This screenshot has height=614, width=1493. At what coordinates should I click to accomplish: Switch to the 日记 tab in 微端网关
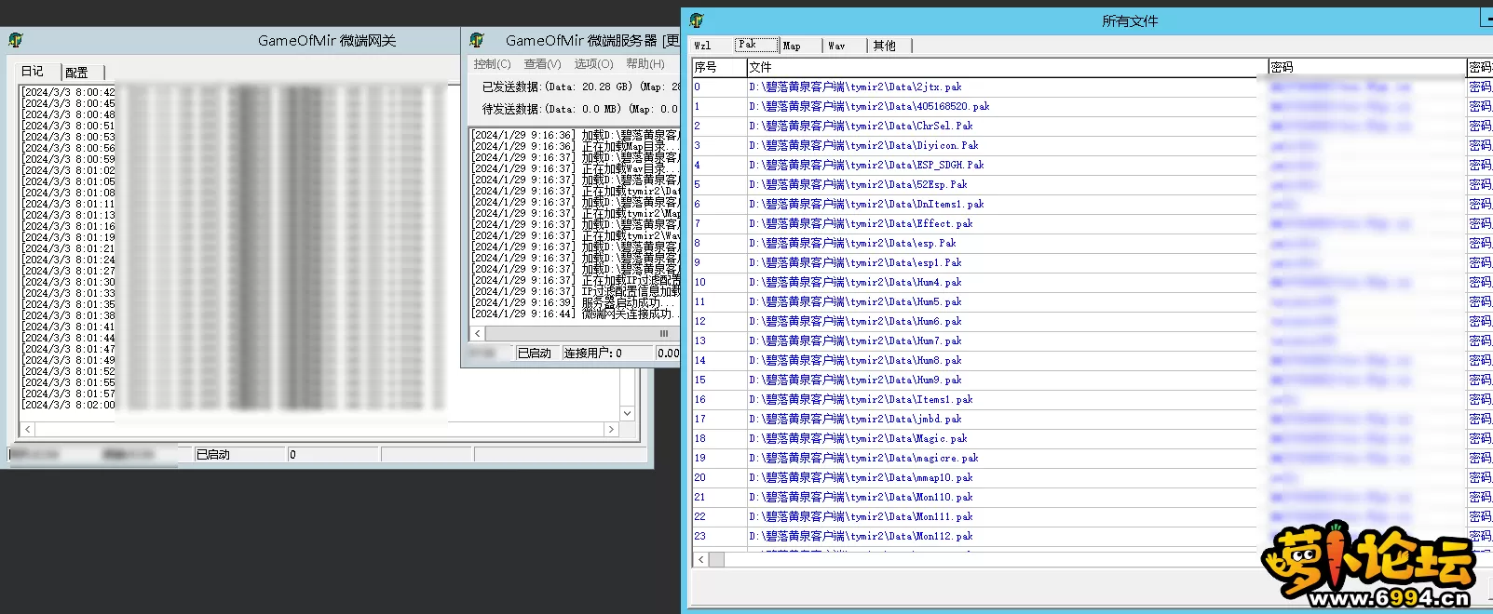33,72
